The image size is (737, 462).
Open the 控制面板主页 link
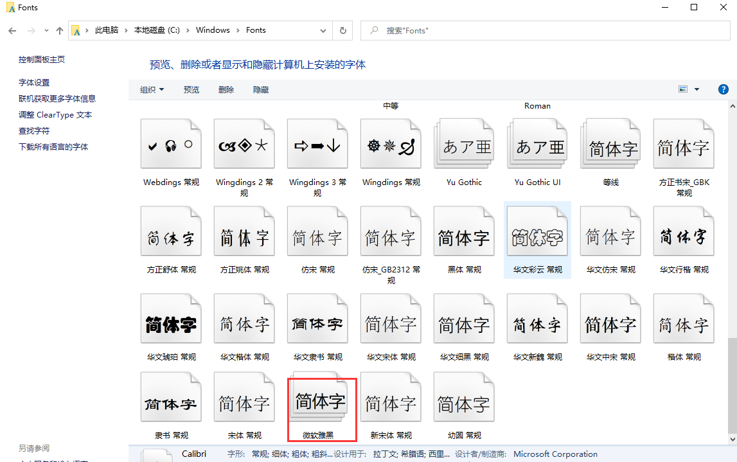tap(42, 59)
